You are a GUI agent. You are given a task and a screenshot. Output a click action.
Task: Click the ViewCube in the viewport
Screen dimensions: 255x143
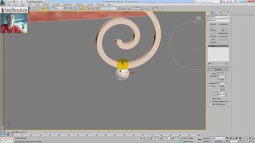199,19
